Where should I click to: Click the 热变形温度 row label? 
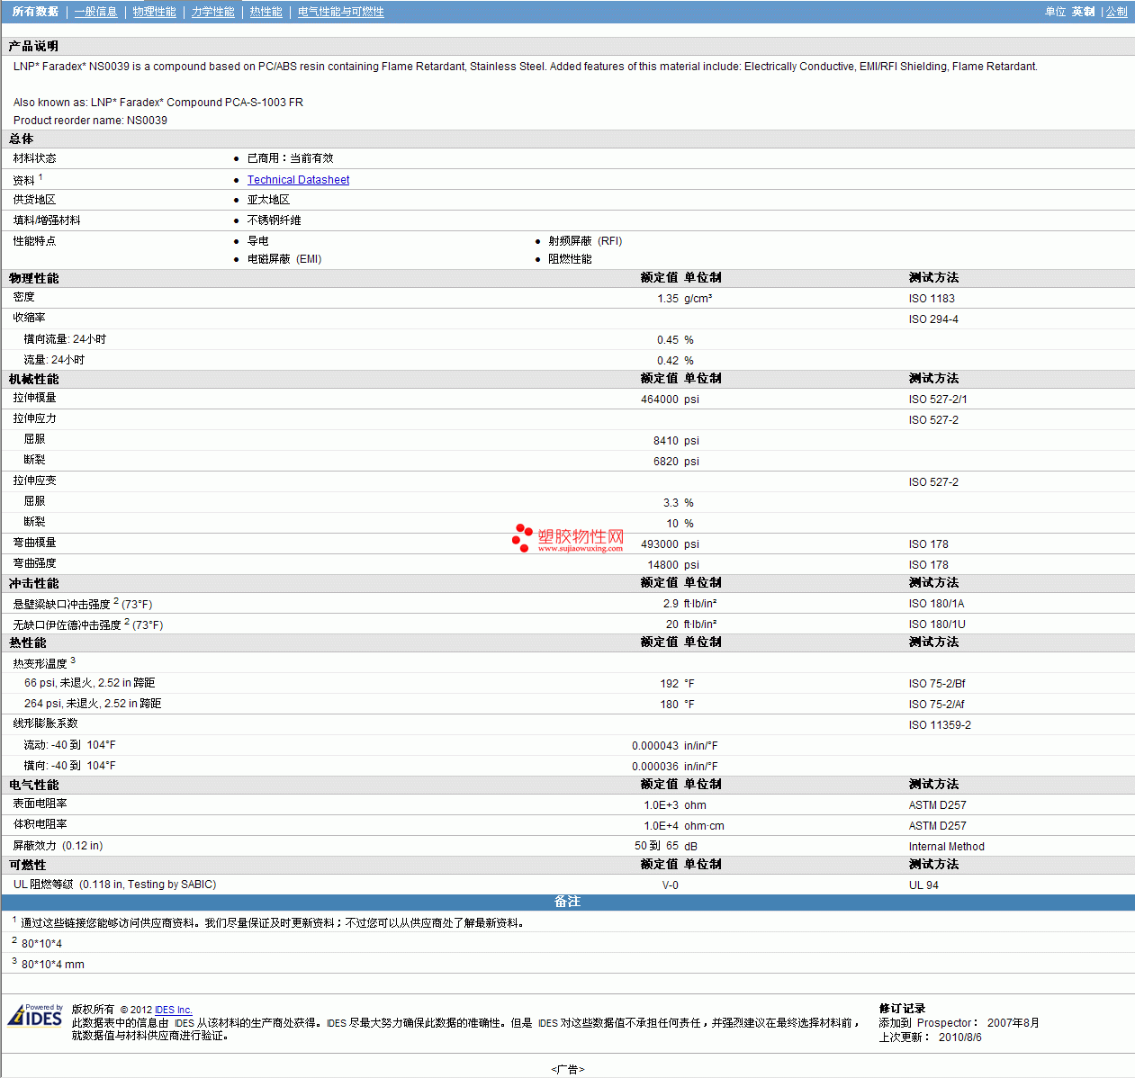tap(40, 663)
